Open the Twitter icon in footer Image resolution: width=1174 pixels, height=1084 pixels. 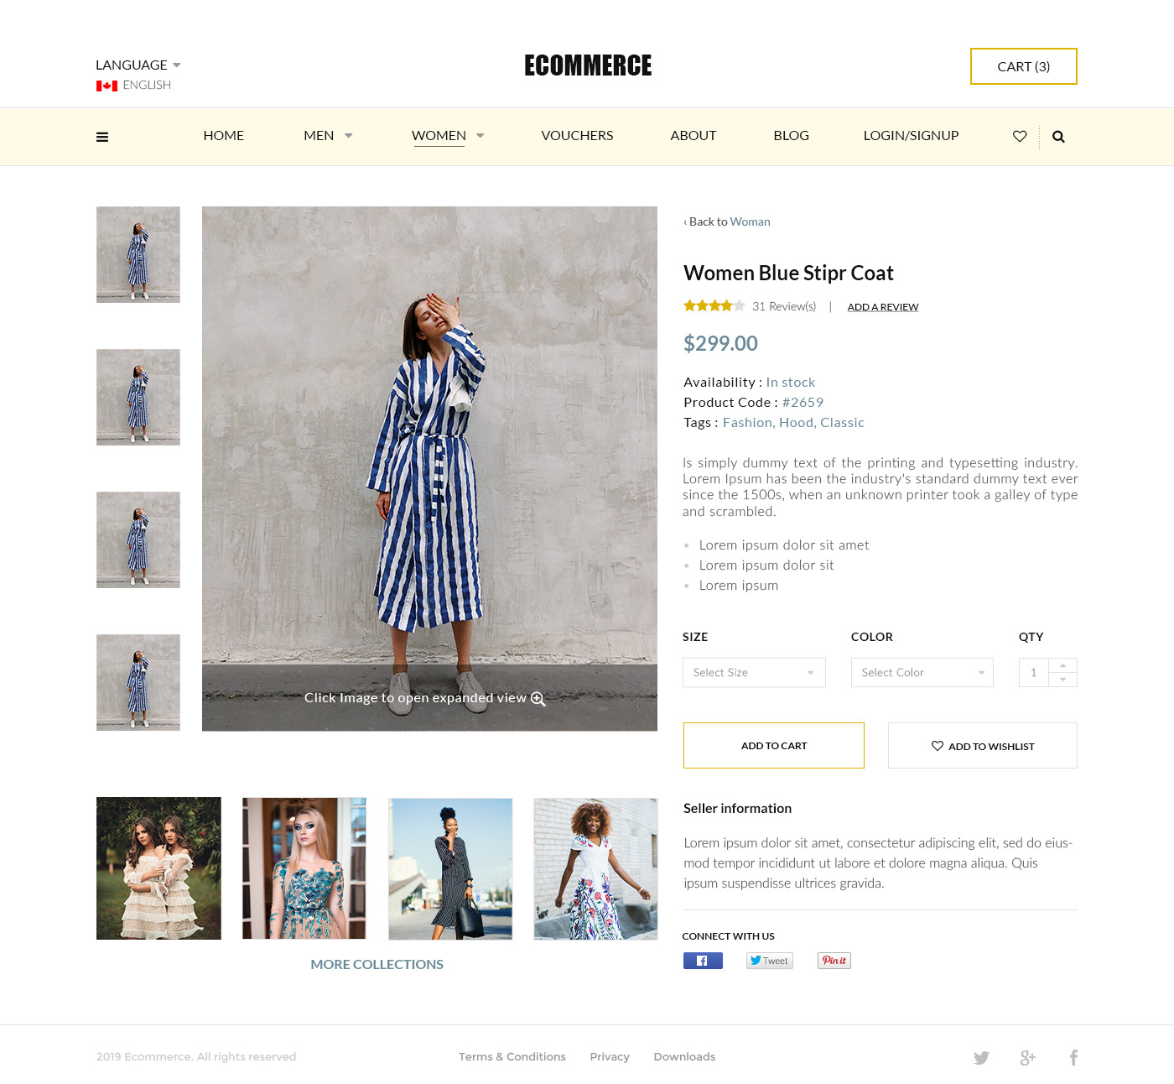coord(981,1057)
